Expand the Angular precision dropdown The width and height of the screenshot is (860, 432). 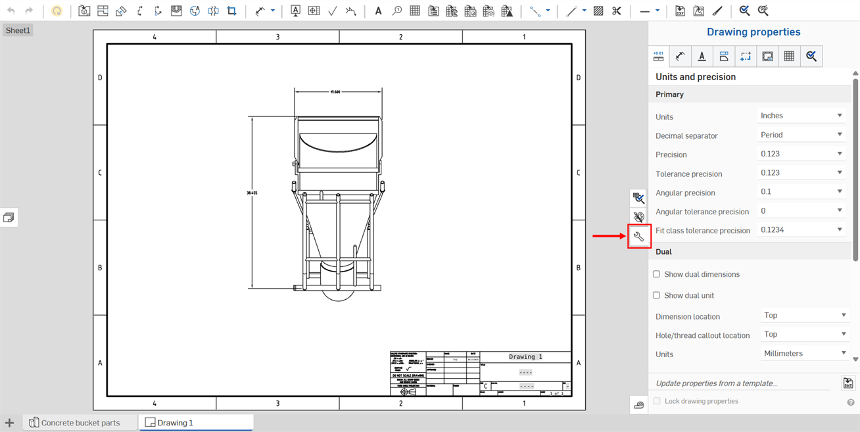801,191
